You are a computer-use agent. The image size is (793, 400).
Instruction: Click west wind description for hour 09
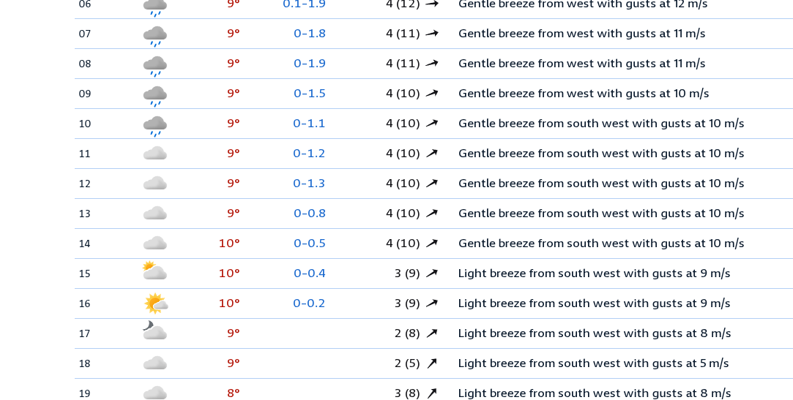[583, 94]
